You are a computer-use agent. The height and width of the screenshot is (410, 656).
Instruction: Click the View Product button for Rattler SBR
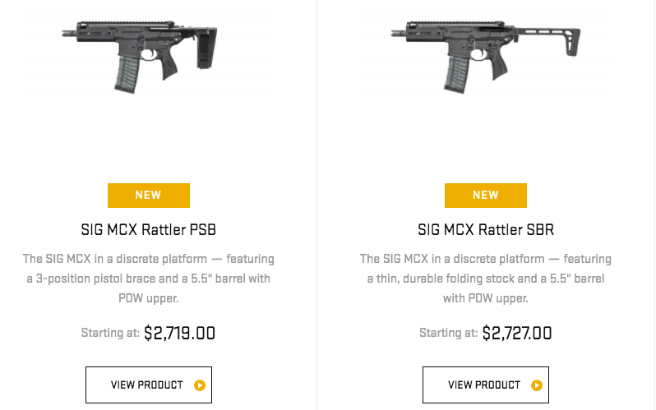(486, 385)
